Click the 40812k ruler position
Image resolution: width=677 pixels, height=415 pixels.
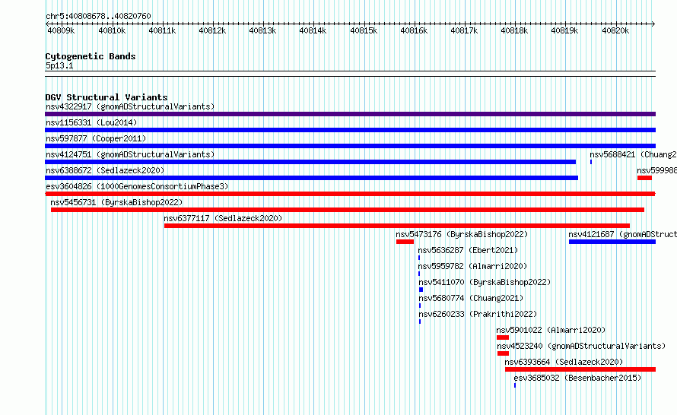[x=212, y=30]
